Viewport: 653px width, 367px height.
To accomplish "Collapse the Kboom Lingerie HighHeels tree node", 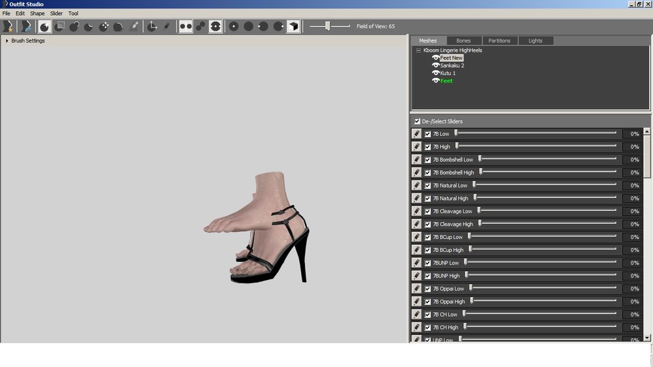I will [x=418, y=50].
